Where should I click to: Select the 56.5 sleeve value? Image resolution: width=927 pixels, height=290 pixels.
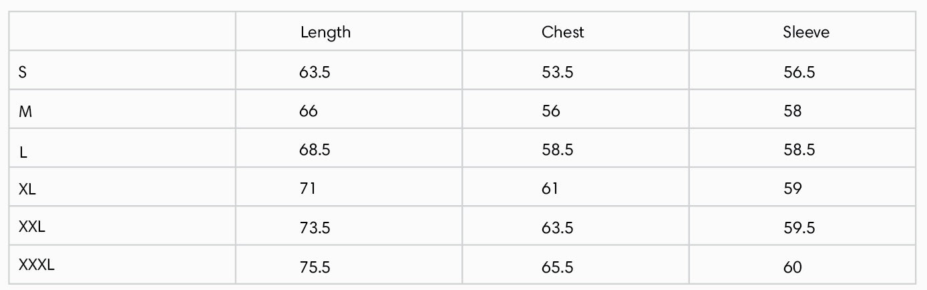799,72
